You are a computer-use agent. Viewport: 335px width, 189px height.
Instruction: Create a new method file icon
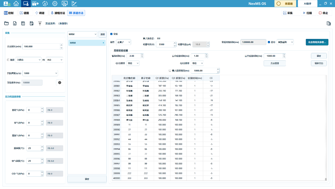click(x=15, y=23)
